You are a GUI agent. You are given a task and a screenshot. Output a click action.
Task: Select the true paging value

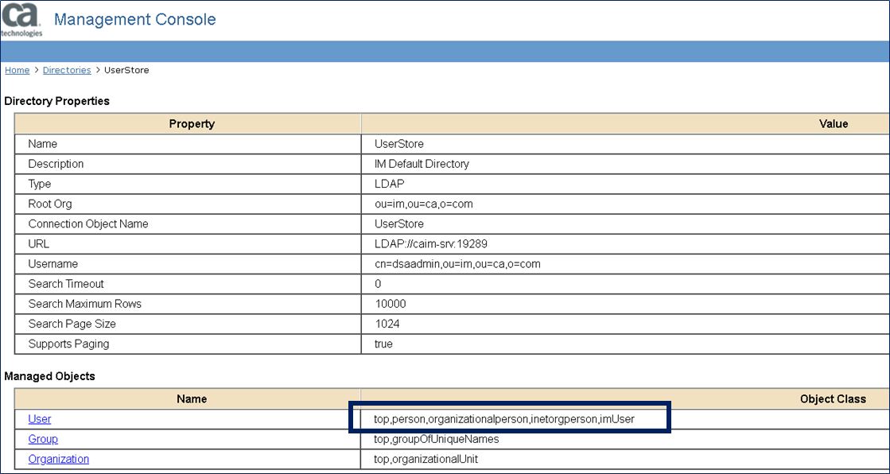[x=383, y=344]
